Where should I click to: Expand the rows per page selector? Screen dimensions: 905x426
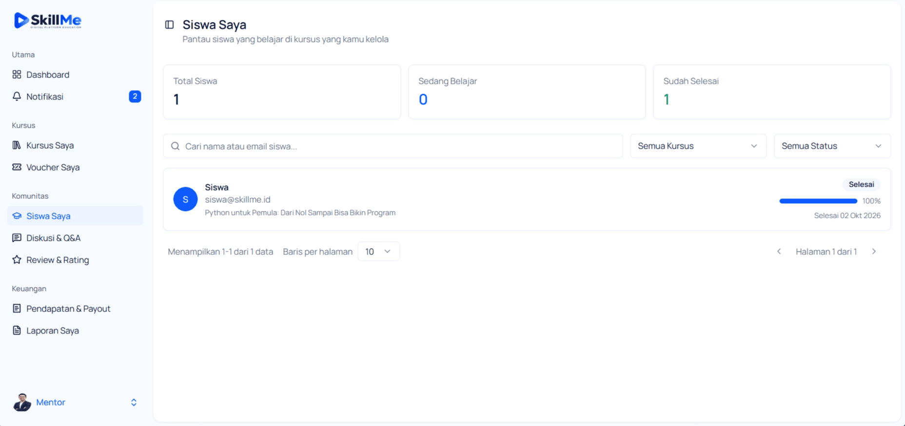pos(378,252)
